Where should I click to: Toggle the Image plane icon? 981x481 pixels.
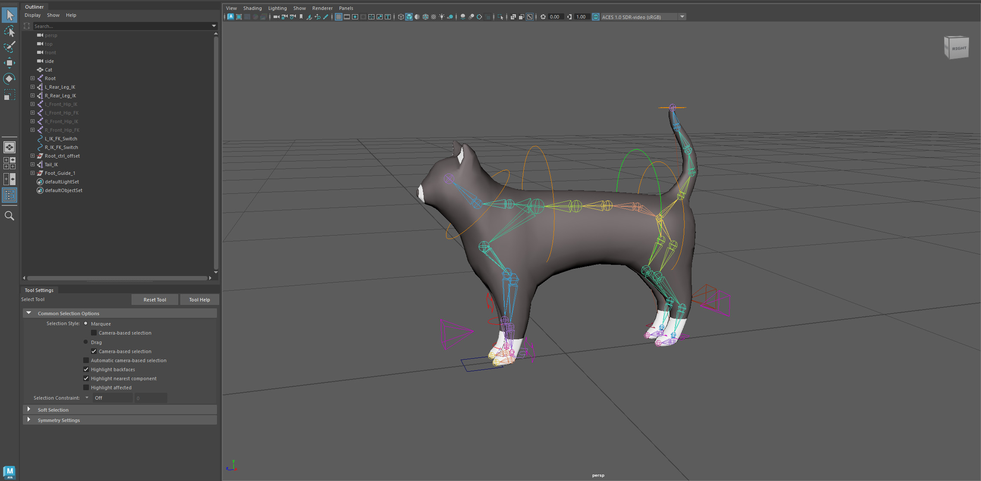click(x=309, y=17)
